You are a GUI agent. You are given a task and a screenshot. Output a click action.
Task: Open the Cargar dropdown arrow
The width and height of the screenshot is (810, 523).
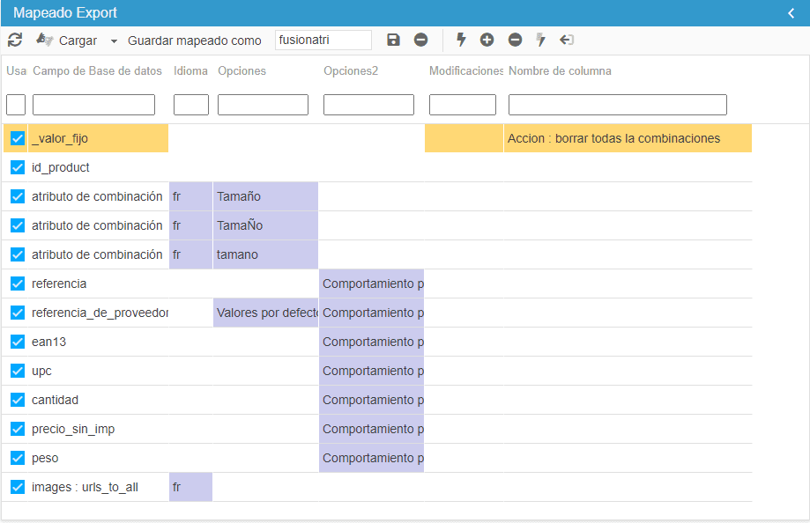[x=114, y=41]
